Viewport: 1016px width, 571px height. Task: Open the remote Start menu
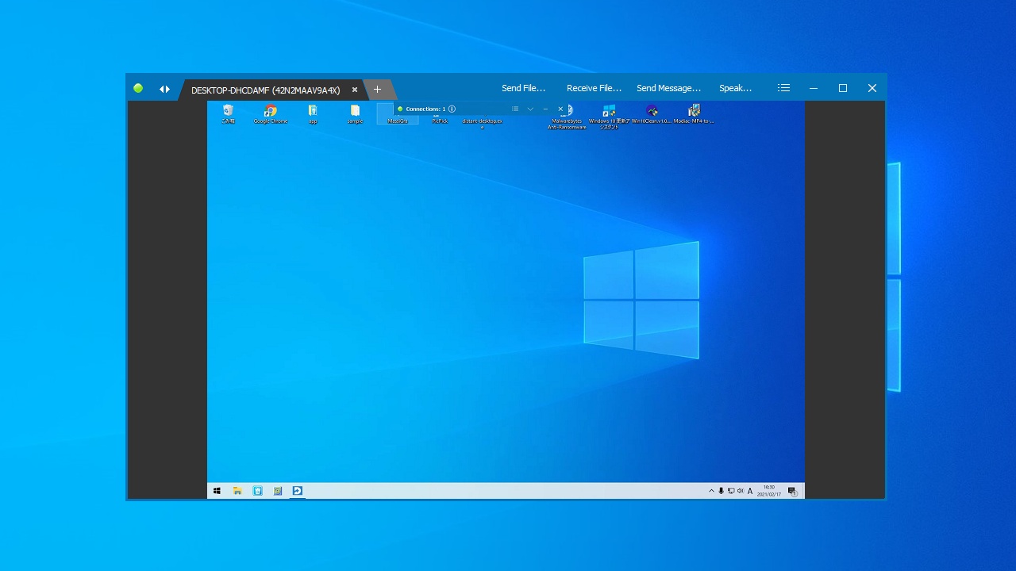coord(217,491)
